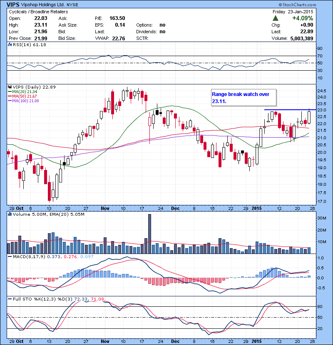Click the Vipshop Holdings Ltd. company name
This screenshot has height=345, width=333.
click(43, 5)
